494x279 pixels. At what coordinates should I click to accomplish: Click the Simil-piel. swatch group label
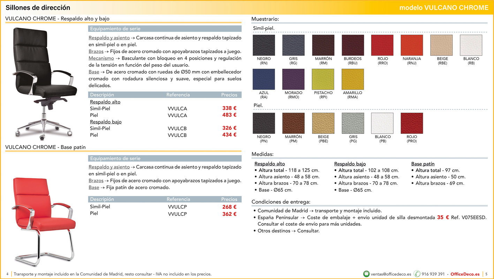264,28
